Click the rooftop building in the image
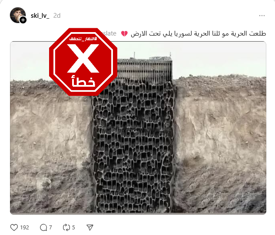This screenshot has width=275, height=235. tap(145, 68)
